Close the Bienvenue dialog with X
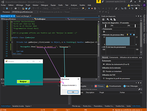147x111 pixels. (x=78, y=79)
